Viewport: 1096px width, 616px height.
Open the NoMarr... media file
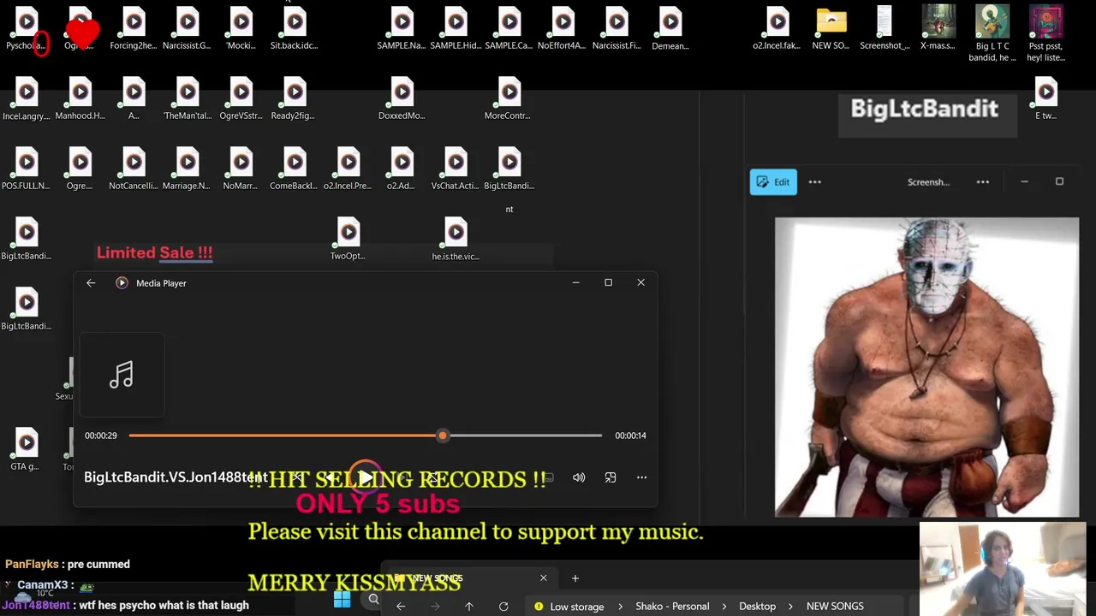coord(241,169)
